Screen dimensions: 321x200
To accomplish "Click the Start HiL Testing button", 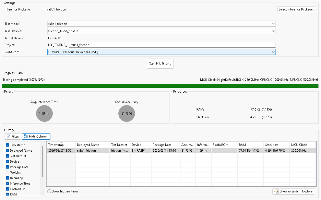I will tap(160, 63).
